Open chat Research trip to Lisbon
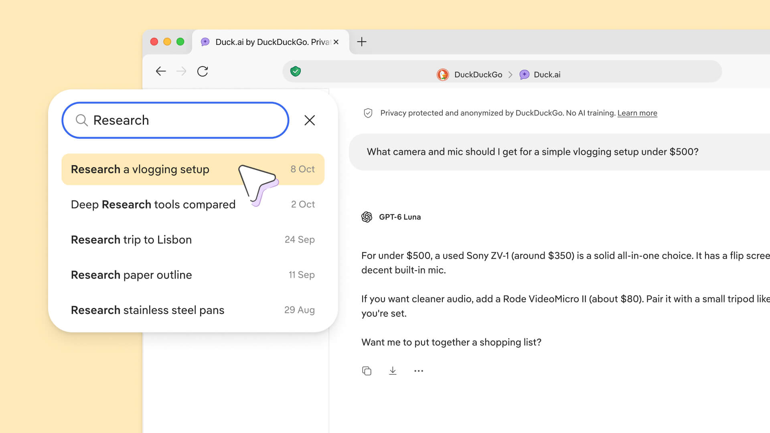770x433 pixels. pyautogui.click(x=193, y=240)
